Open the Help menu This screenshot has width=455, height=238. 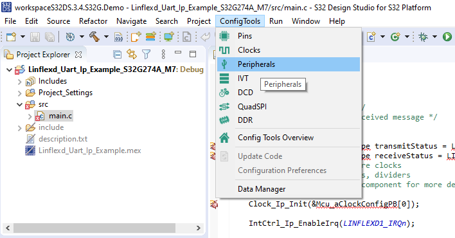click(337, 21)
